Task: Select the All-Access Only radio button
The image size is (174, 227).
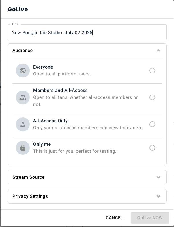Action: coord(152,124)
